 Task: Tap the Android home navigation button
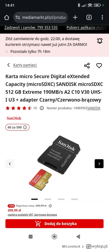click(x=55, y=237)
